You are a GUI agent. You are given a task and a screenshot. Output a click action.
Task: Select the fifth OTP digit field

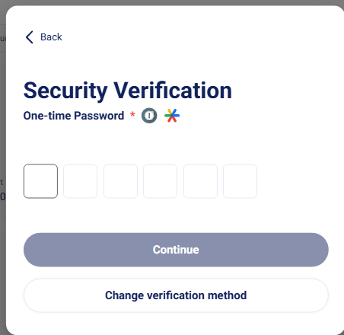tap(200, 181)
